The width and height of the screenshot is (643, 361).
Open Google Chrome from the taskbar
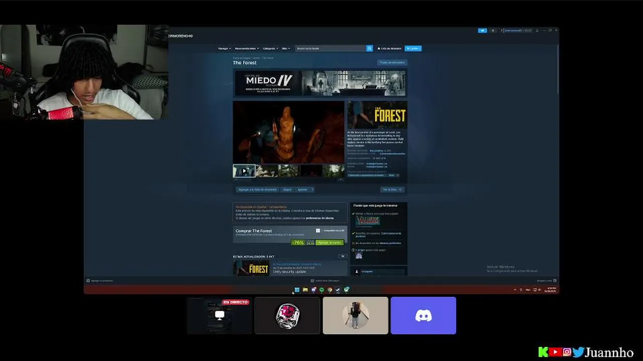tap(330, 290)
